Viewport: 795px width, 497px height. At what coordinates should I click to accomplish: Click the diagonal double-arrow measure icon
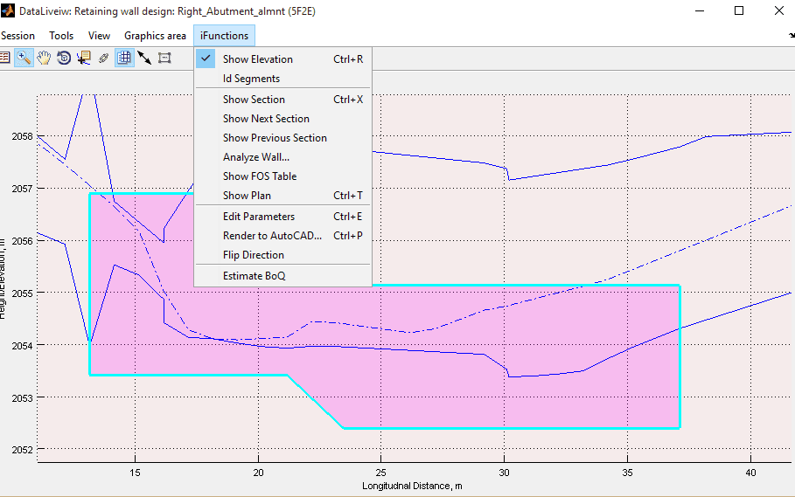point(144,58)
